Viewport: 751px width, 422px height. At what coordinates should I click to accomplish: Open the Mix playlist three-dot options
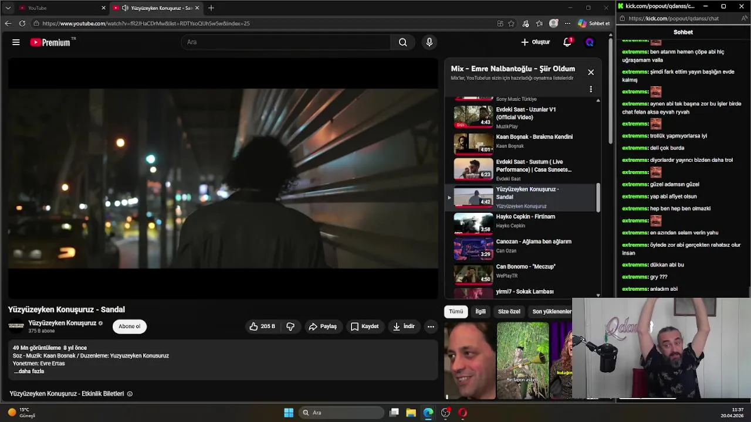591,89
